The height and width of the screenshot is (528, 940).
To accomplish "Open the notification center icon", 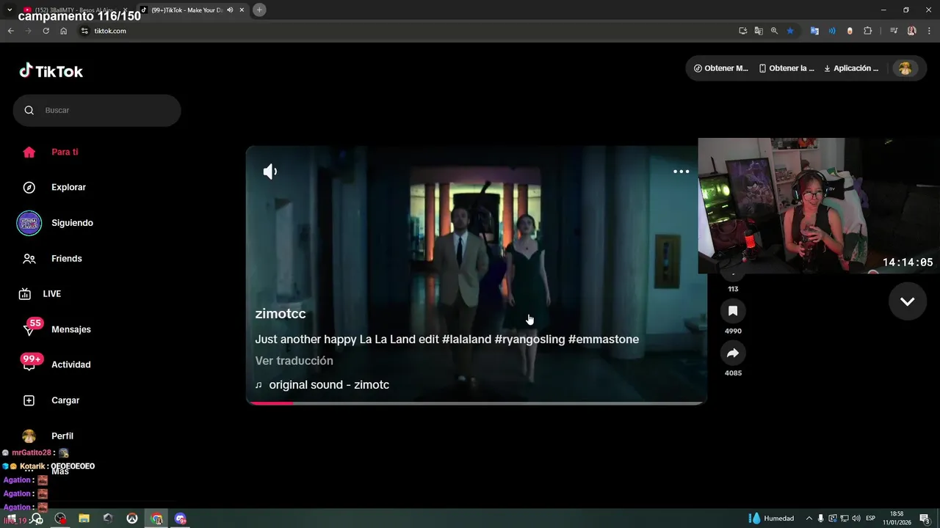I will pyautogui.click(x=925, y=518).
